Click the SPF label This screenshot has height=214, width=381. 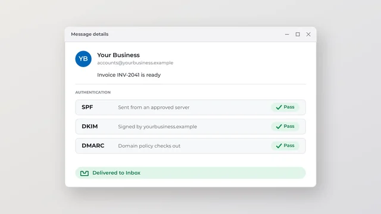(88, 107)
